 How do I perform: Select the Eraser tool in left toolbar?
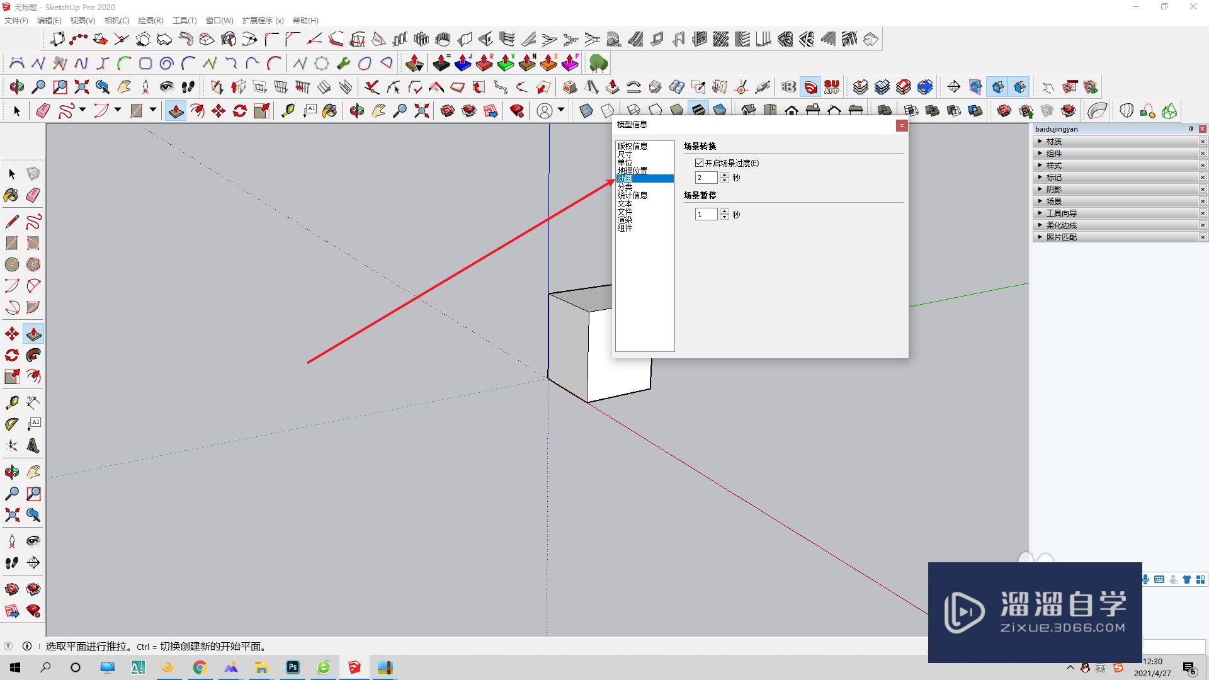pyautogui.click(x=33, y=195)
